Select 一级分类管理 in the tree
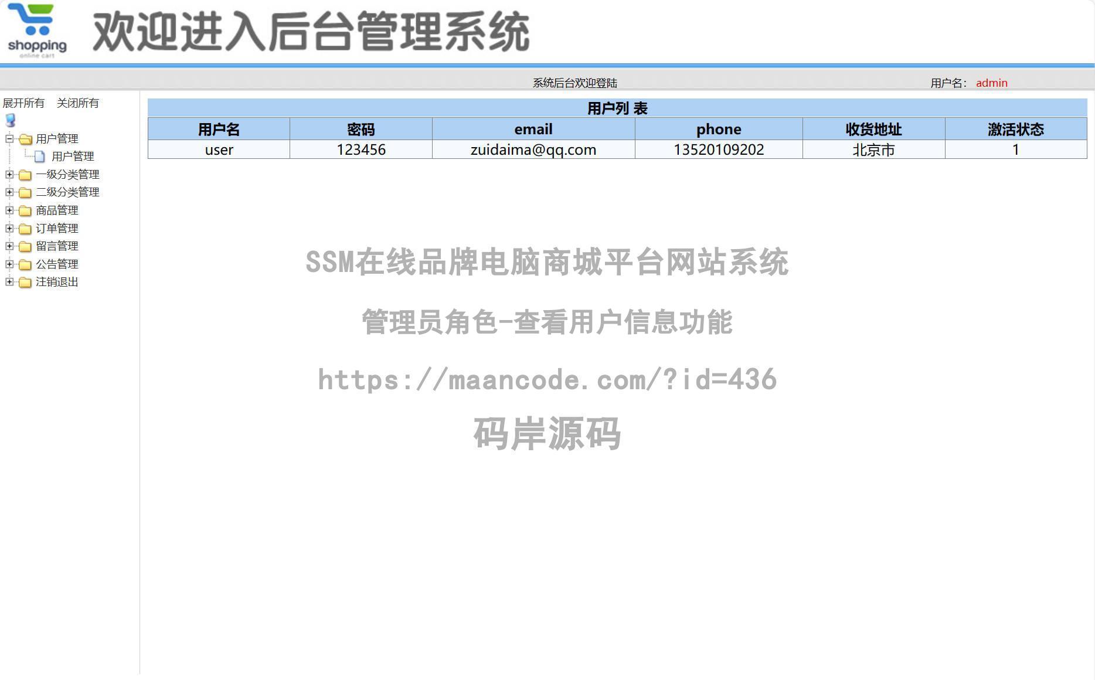The image size is (1095, 680). pyautogui.click(x=67, y=175)
